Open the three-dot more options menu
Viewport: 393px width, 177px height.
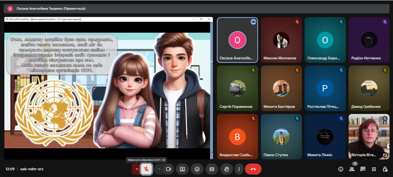click(239, 169)
